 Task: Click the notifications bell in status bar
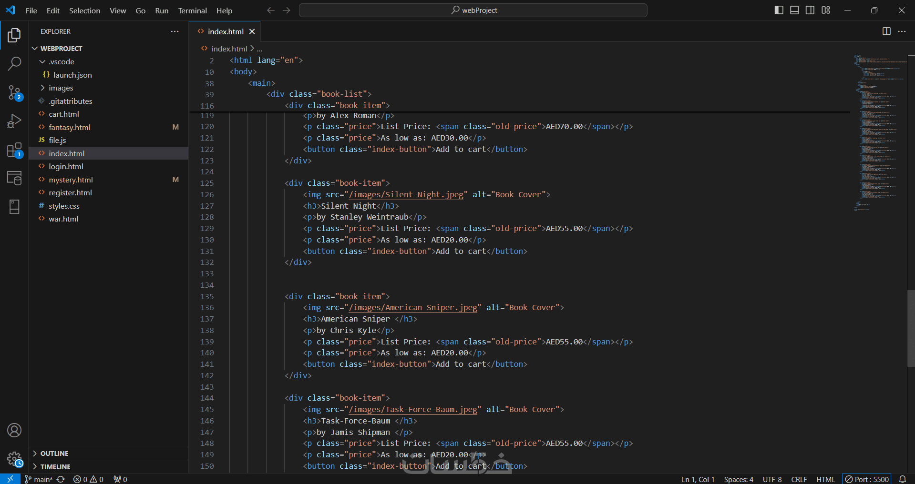coord(902,479)
